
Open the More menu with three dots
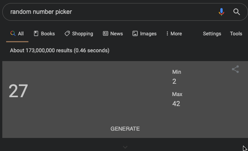pos(174,33)
